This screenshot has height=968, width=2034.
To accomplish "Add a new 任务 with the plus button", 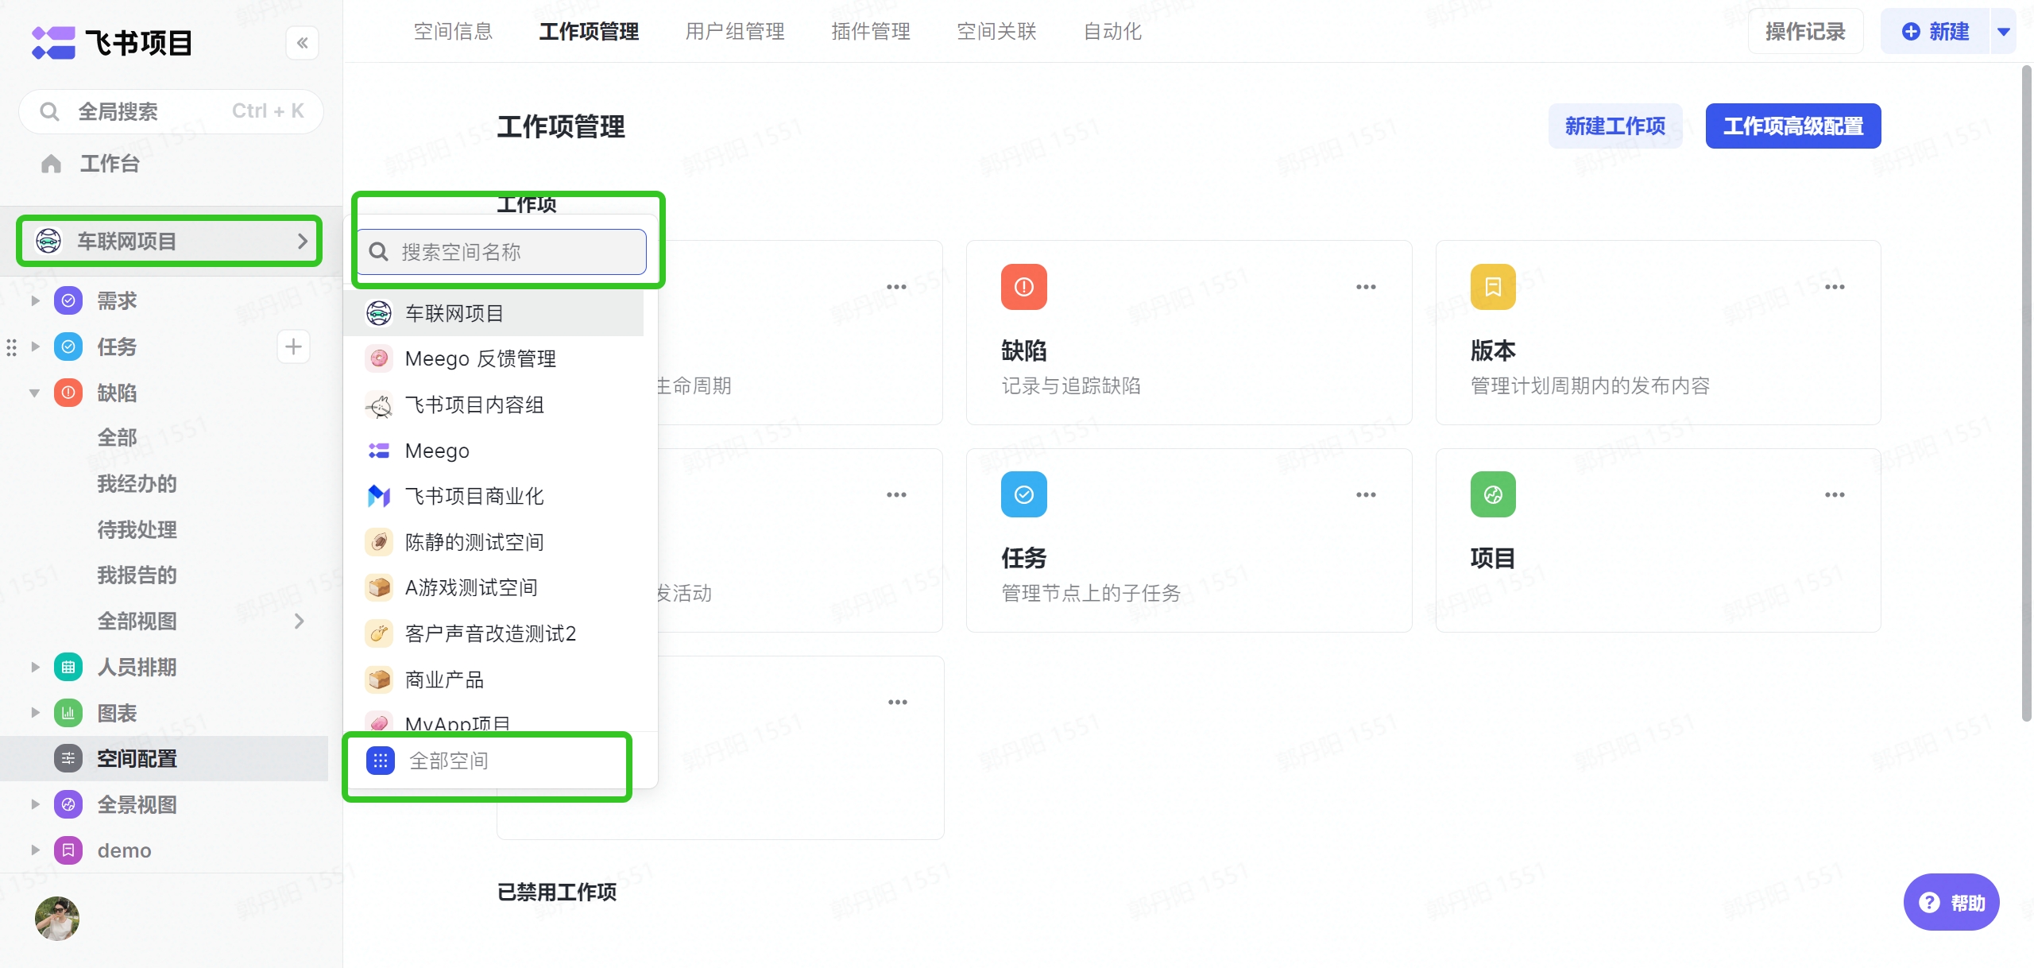I will (x=293, y=347).
